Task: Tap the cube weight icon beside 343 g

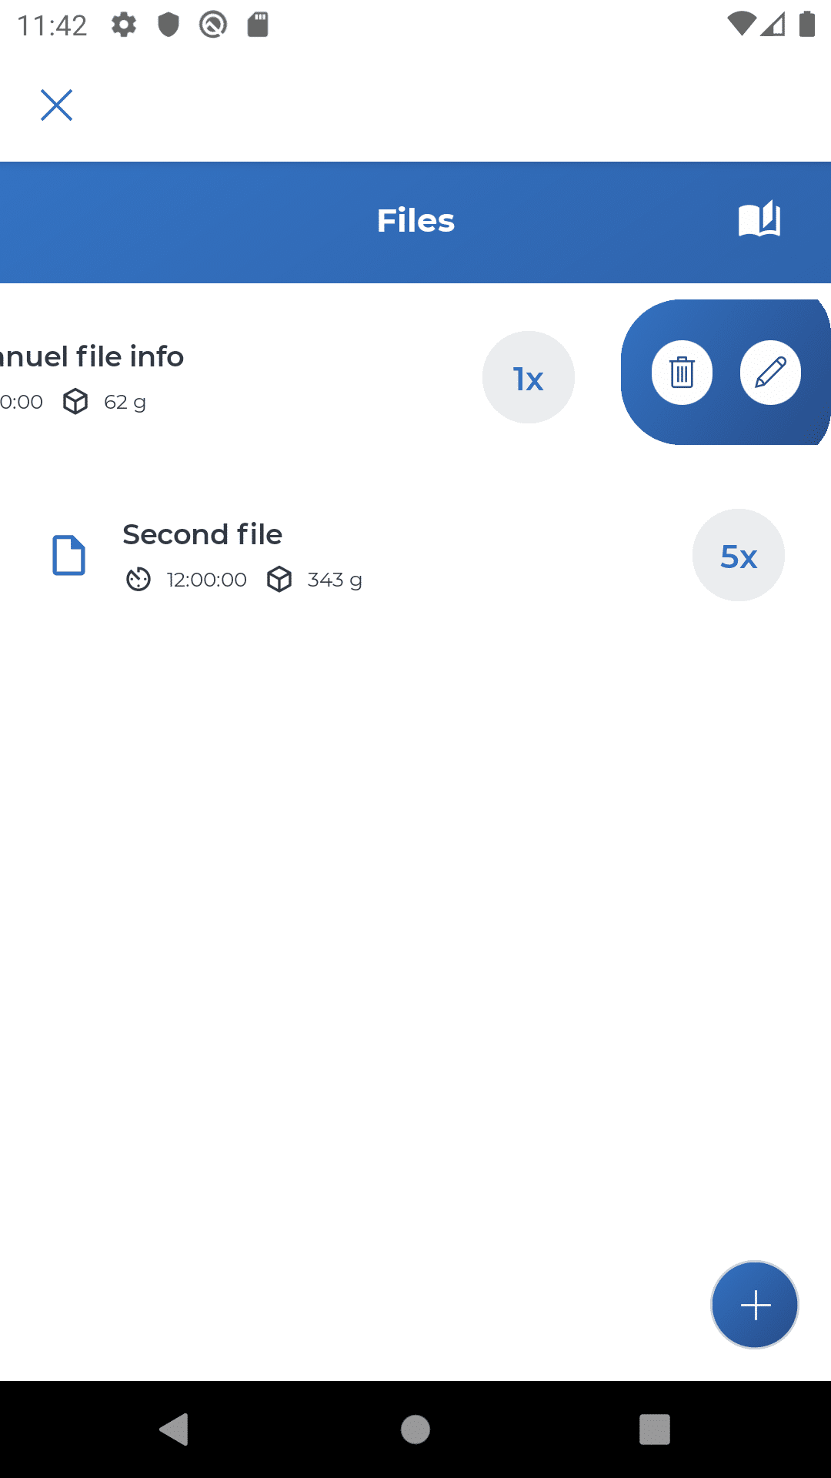Action: tap(279, 579)
